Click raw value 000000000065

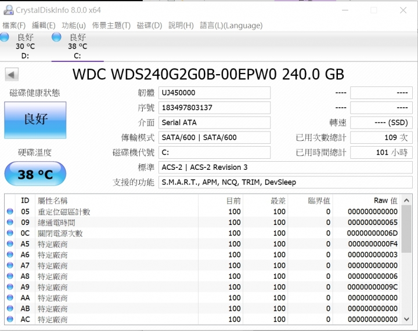[x=372, y=223]
